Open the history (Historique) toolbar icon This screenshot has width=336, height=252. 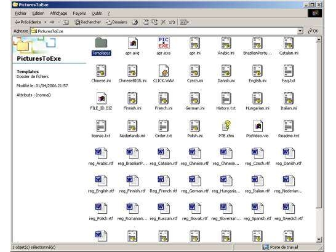coord(135,22)
